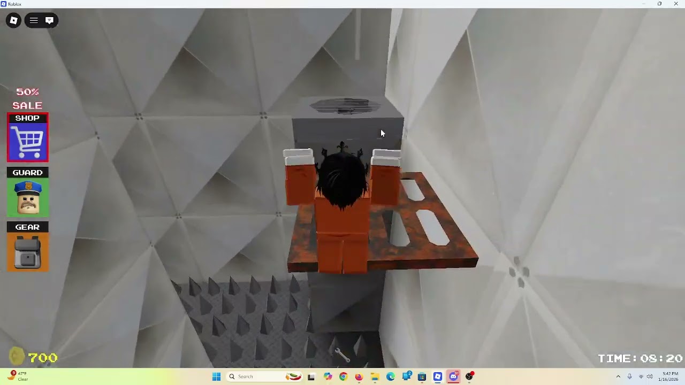Click the 700 coin balance
Screen dimensions: 685x385
43,358
